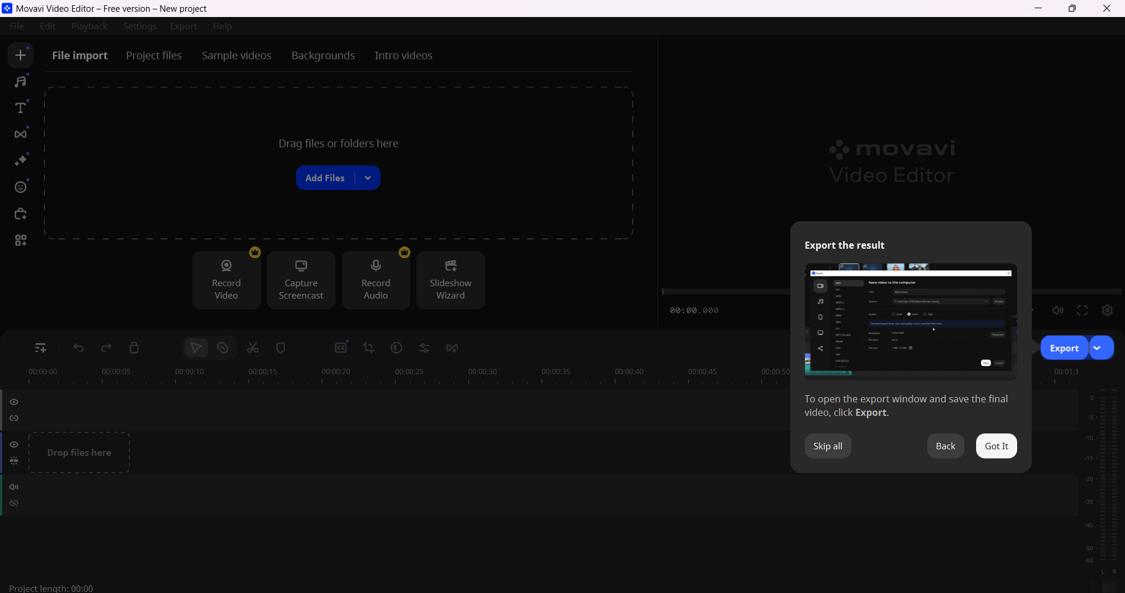Open the Export menu
Viewport: 1125px width, 593px height.
(183, 26)
